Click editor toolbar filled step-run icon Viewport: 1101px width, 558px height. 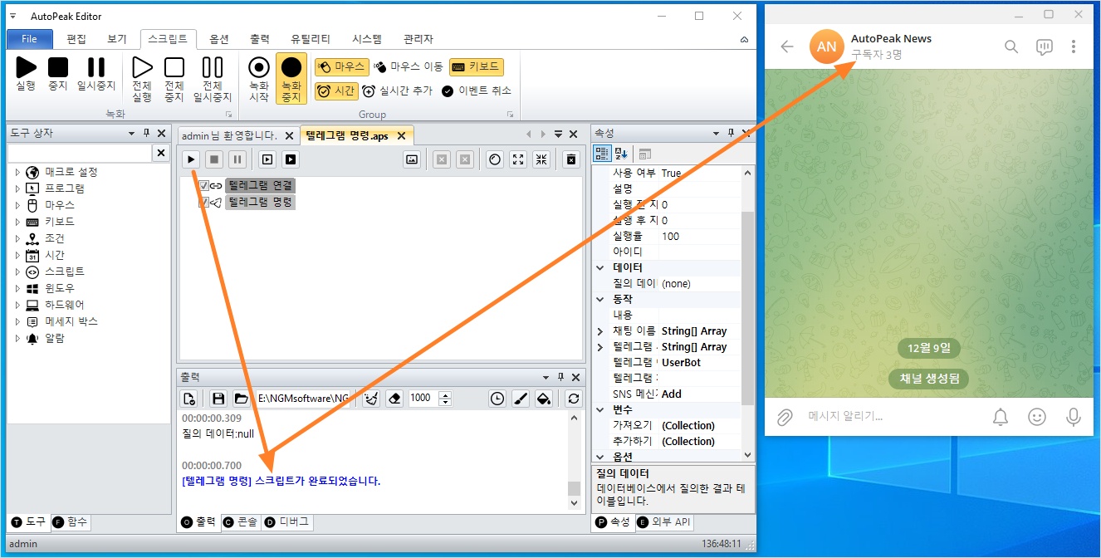[291, 159]
